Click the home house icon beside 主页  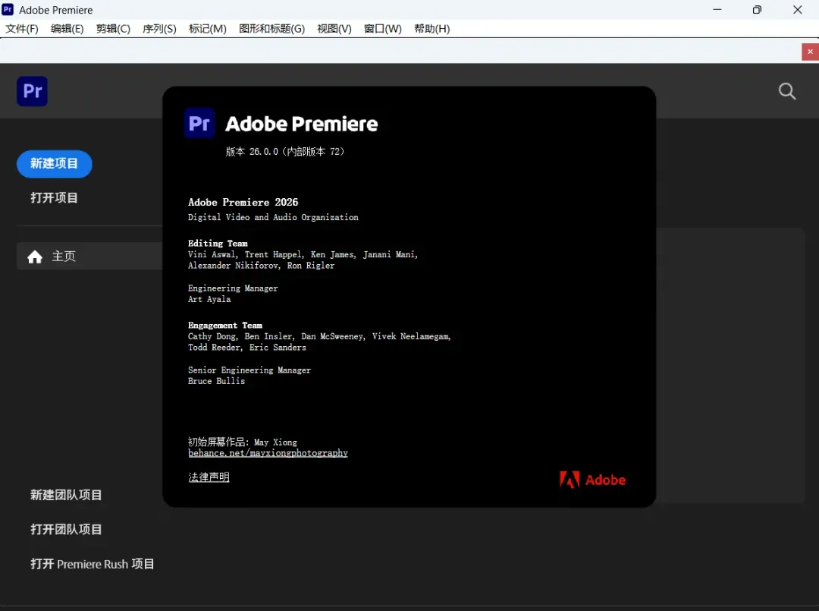coord(35,257)
